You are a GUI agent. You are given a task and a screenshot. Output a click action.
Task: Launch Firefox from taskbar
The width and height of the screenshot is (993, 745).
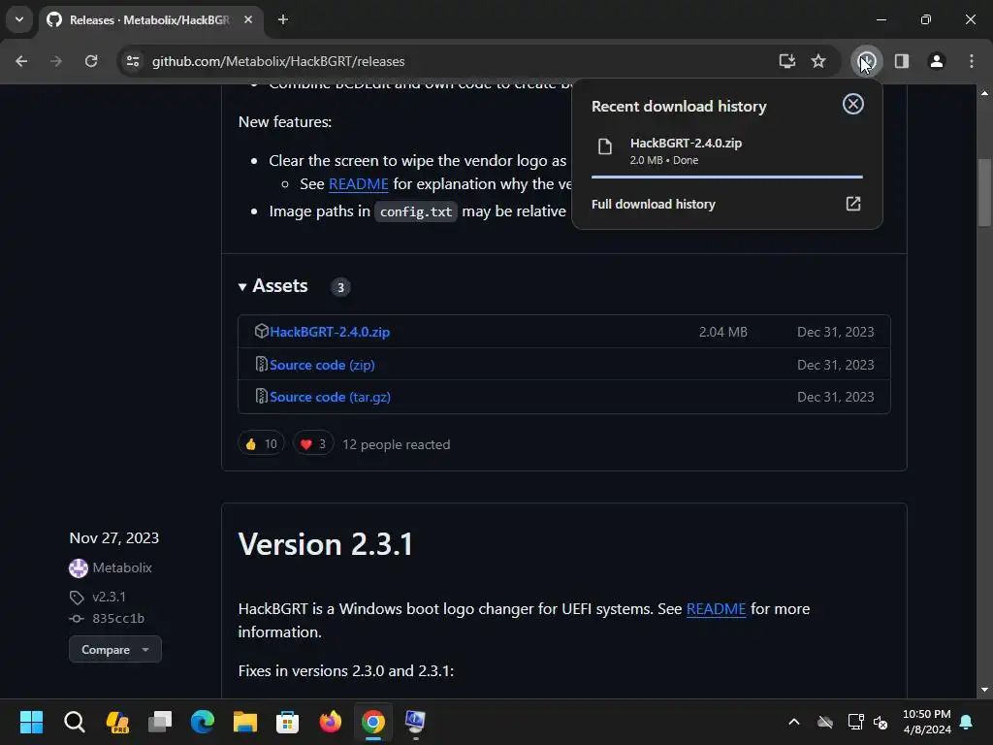pos(330,722)
